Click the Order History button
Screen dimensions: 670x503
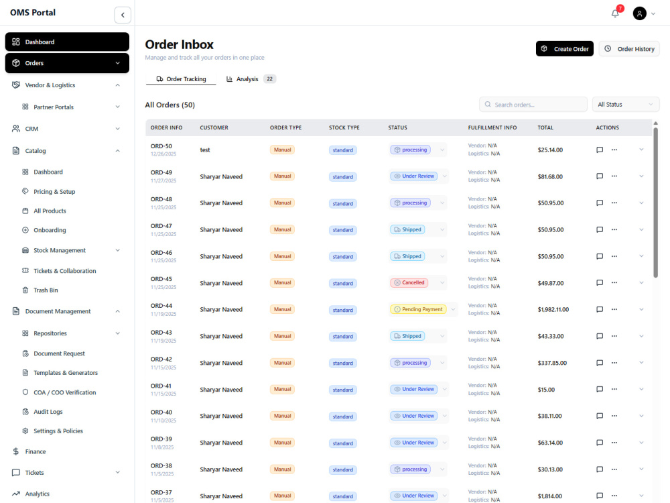pos(629,49)
